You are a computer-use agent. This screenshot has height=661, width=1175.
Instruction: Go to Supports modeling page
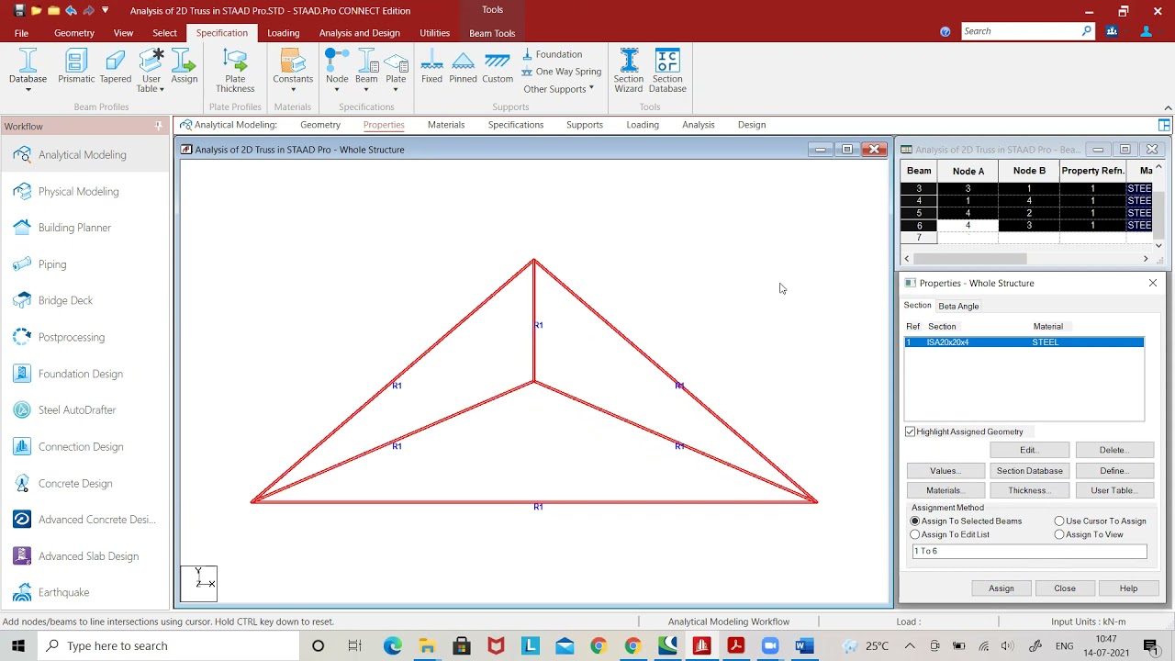click(585, 125)
